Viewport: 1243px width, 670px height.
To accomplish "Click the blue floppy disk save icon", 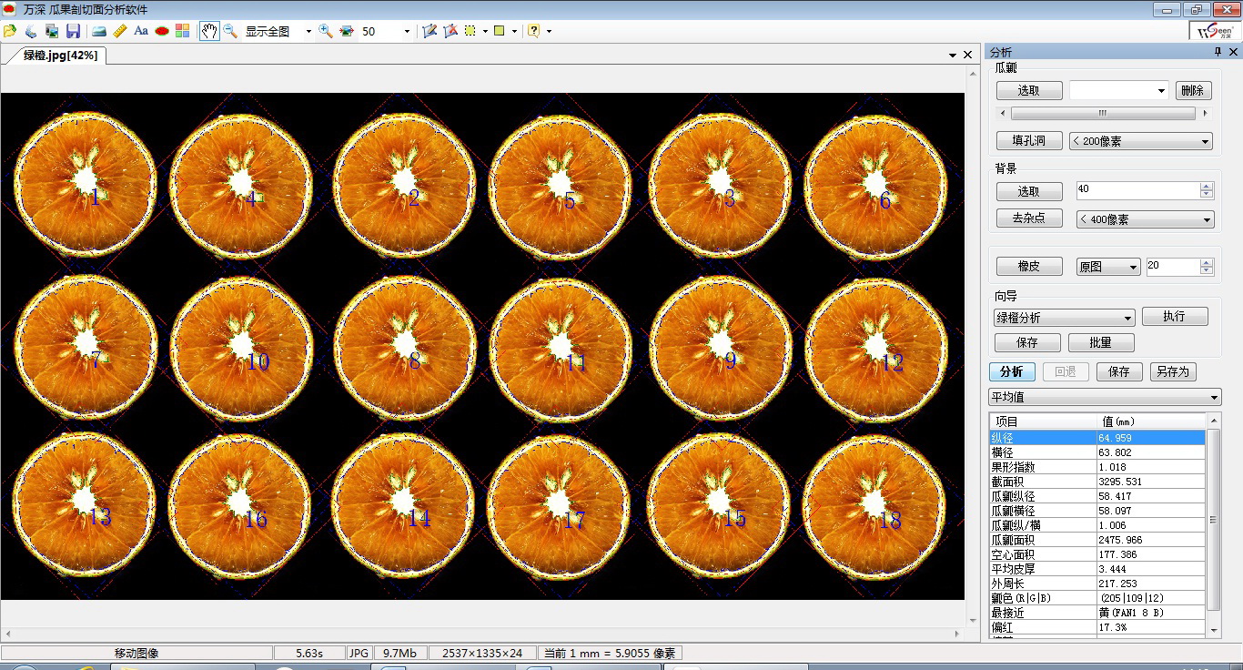I will coord(73,31).
